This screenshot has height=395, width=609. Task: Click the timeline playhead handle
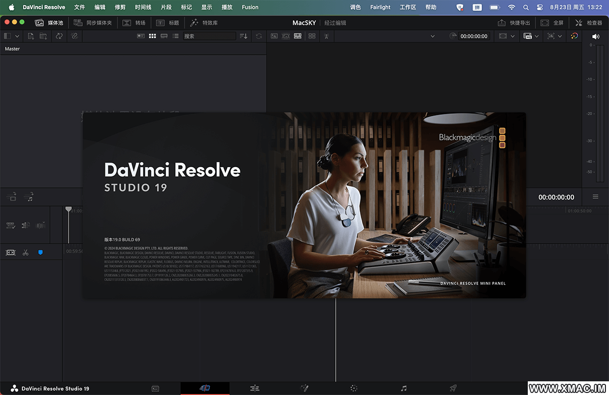click(69, 209)
